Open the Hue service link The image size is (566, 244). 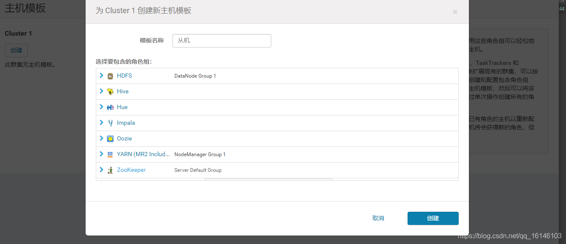(122, 107)
